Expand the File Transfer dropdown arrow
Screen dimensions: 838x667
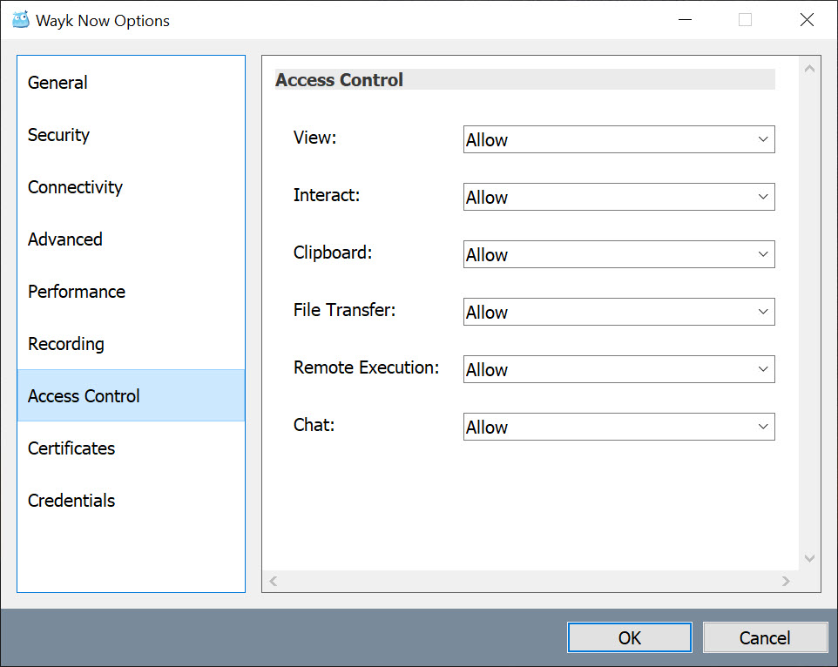pos(762,312)
